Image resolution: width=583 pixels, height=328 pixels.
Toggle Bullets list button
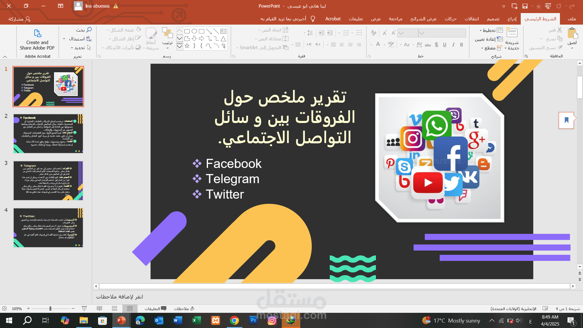tap(359, 33)
